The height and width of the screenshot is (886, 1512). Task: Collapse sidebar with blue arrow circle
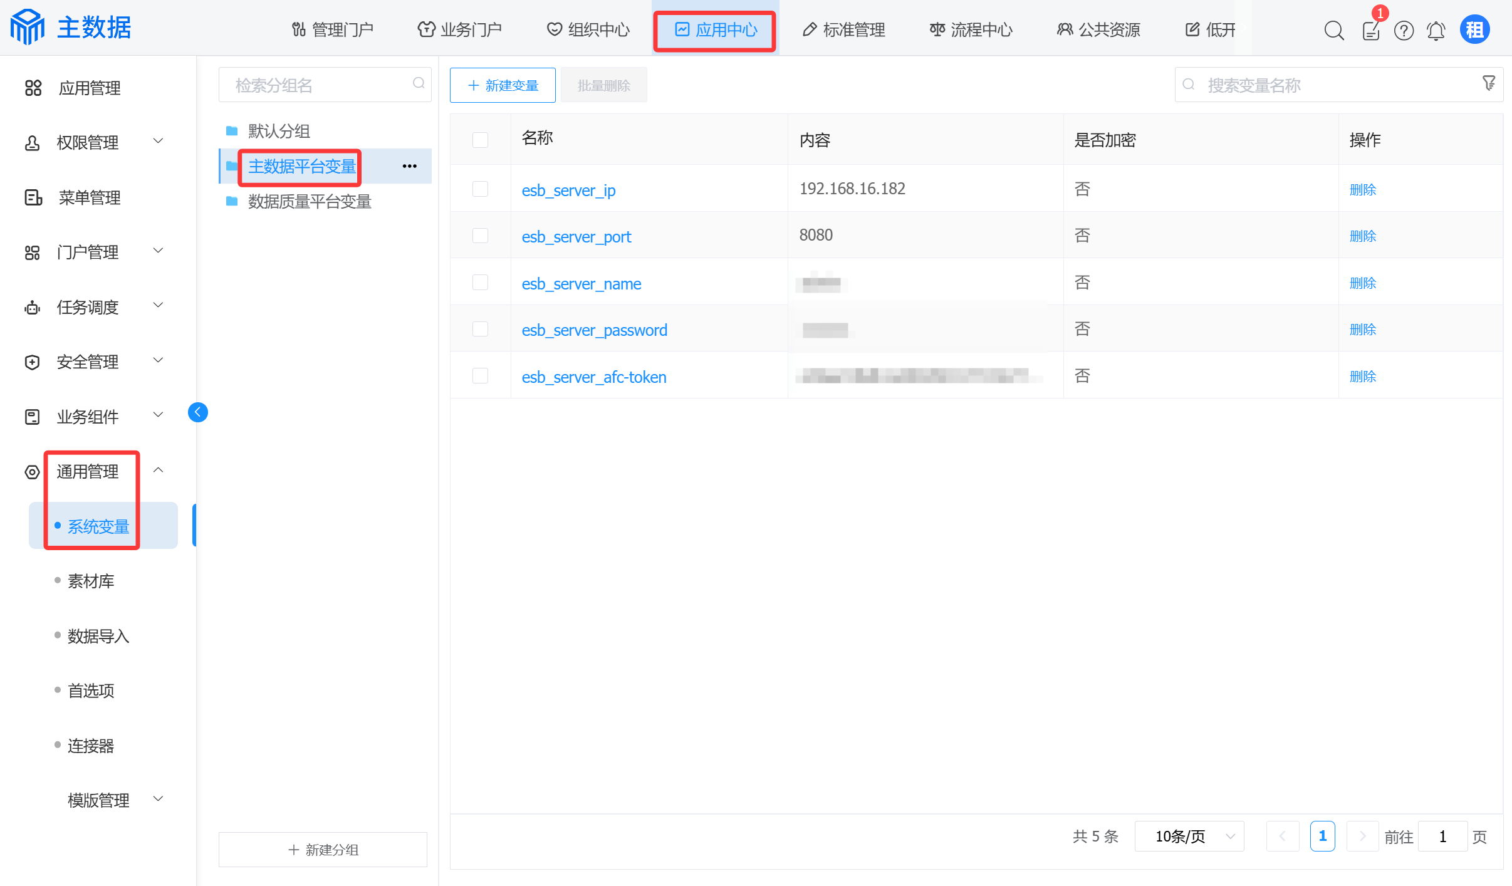click(198, 412)
